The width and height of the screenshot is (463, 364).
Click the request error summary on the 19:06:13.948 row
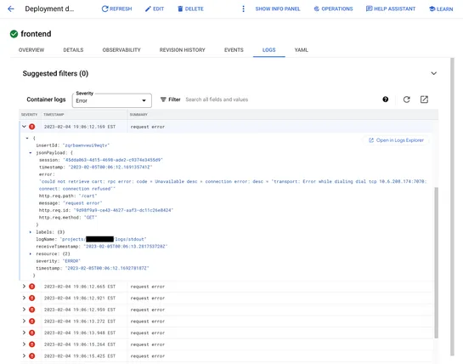[x=148, y=333]
